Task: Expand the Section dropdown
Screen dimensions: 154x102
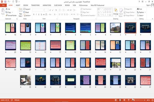Action: [27, 15]
